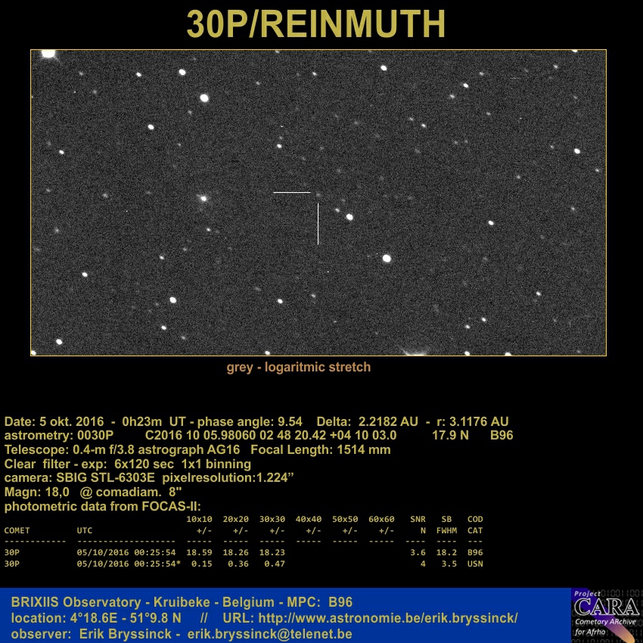Click the SNR value 3.6
Image resolution: width=643 pixels, height=643 pixels.
click(418, 552)
